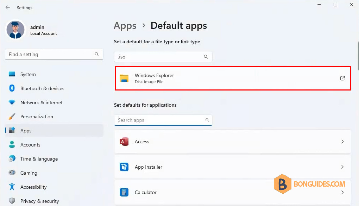359x206 pixels.
Task: Click the Accounts person icon
Action: pos(12,145)
